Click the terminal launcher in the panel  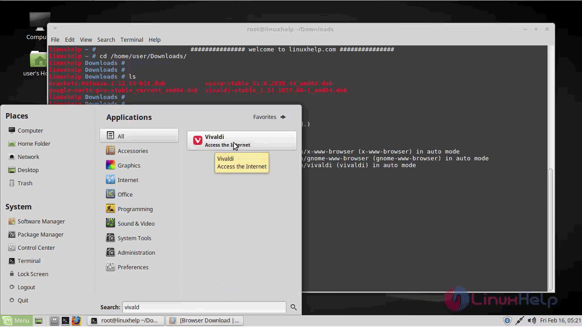click(65, 321)
